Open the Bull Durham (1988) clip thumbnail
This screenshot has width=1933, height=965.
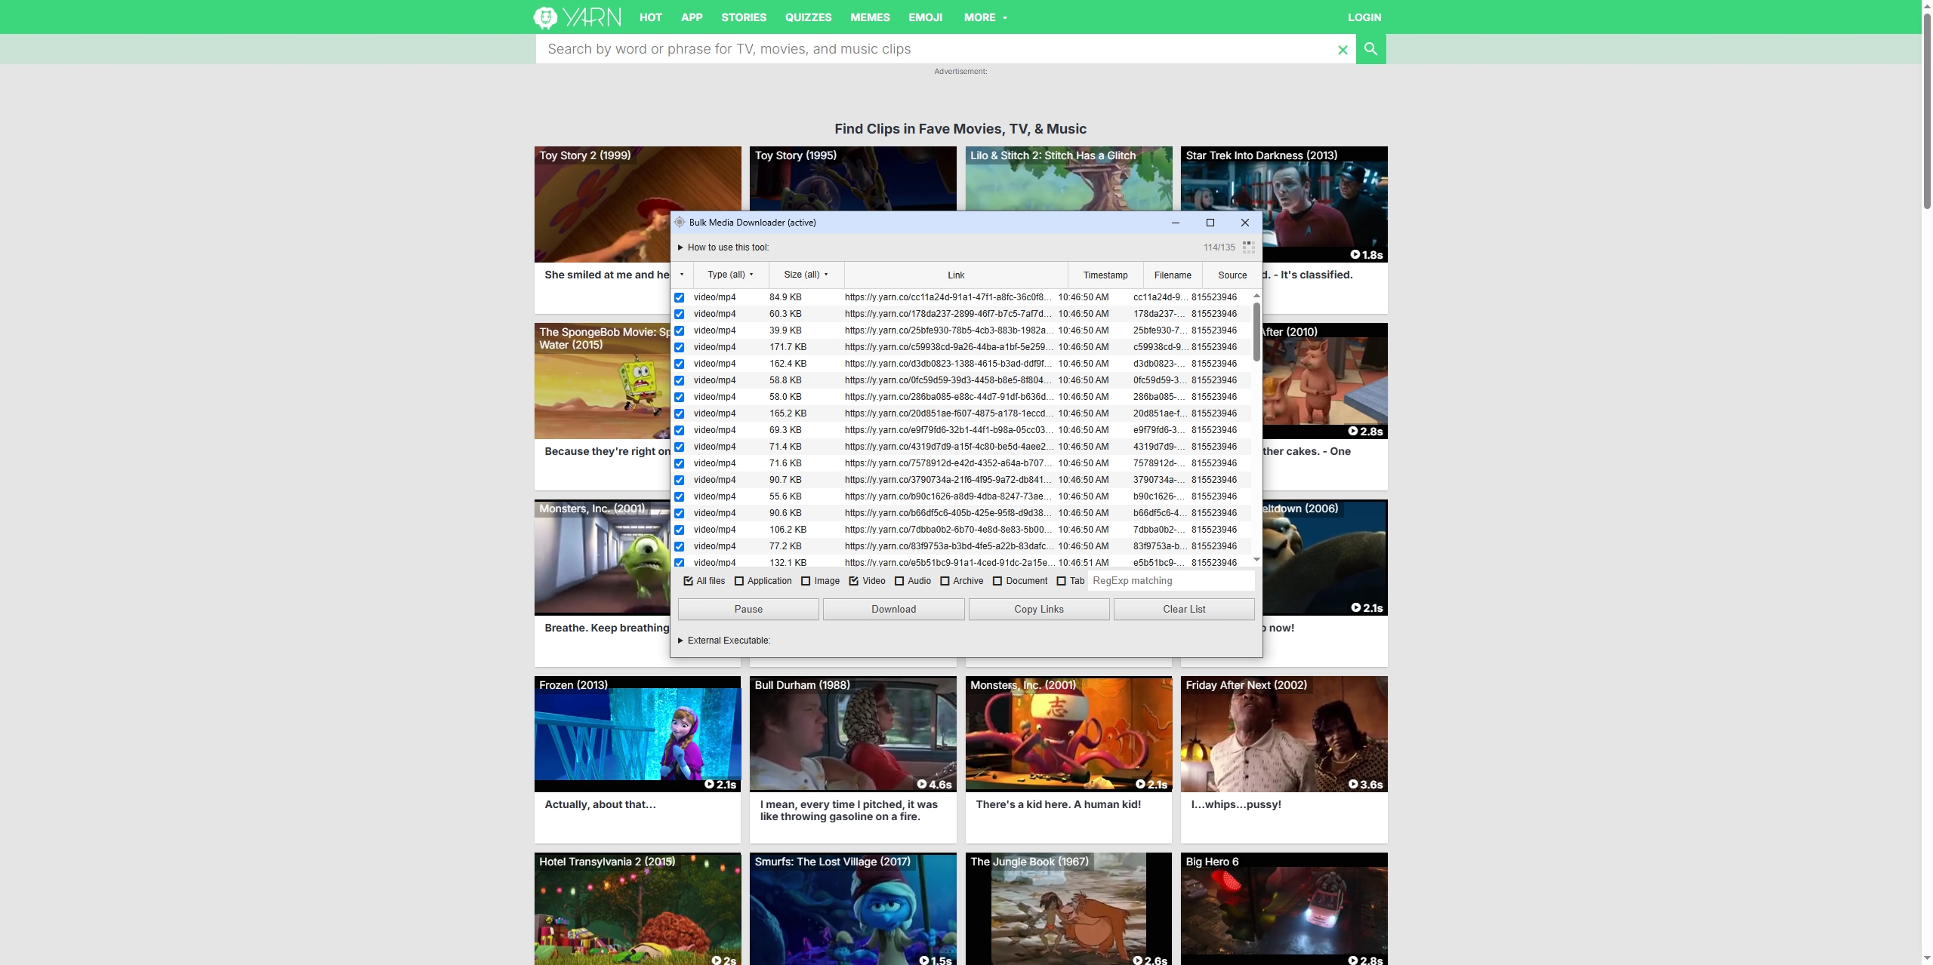[x=852, y=734]
